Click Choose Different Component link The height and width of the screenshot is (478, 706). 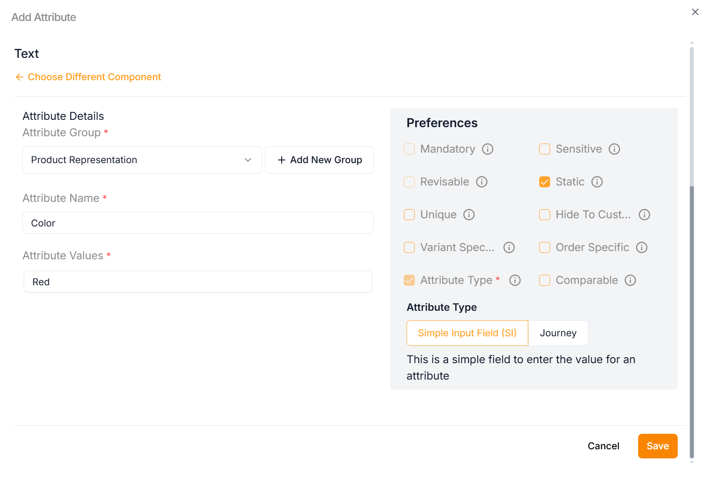pyautogui.click(x=94, y=77)
